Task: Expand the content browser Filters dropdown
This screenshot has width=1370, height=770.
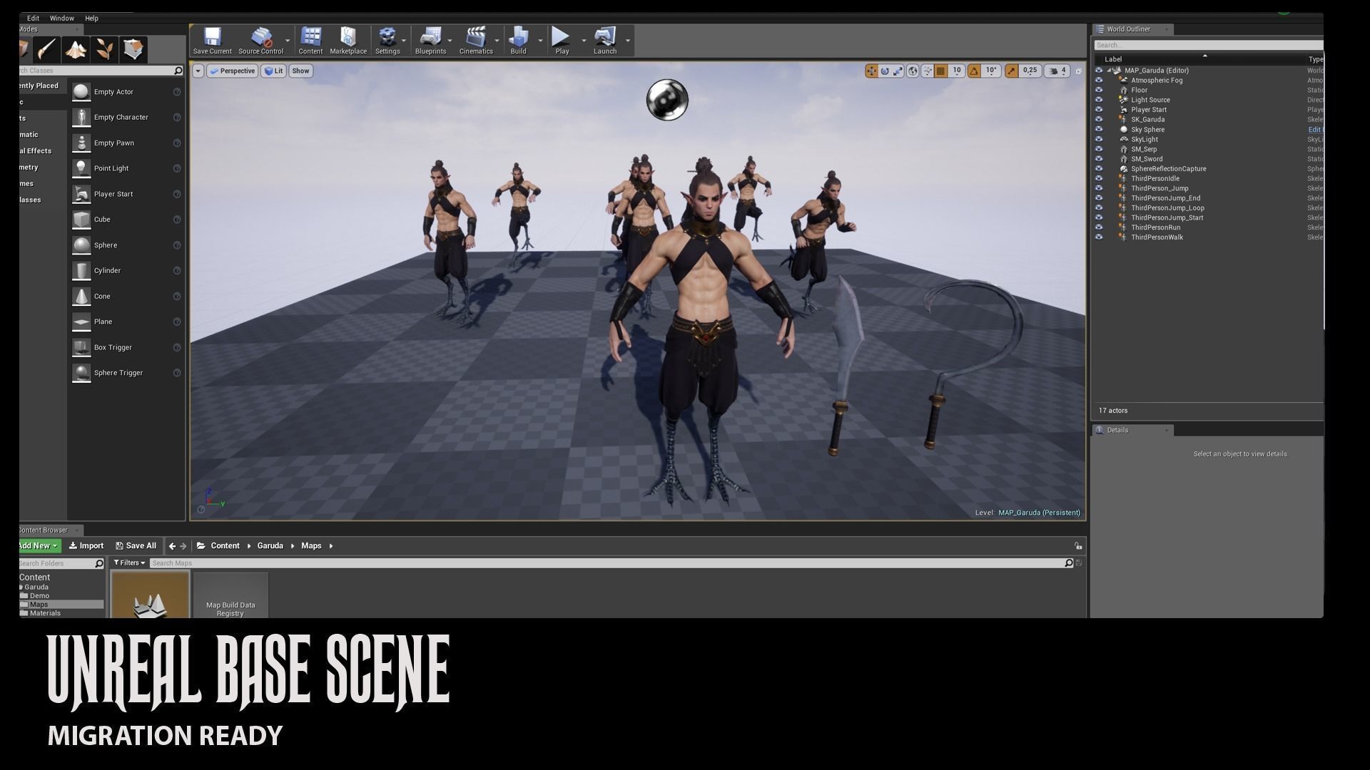Action: 129,563
